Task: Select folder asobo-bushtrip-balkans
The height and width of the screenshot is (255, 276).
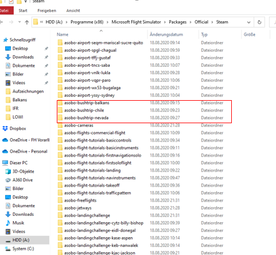Action: pyautogui.click(x=87, y=103)
